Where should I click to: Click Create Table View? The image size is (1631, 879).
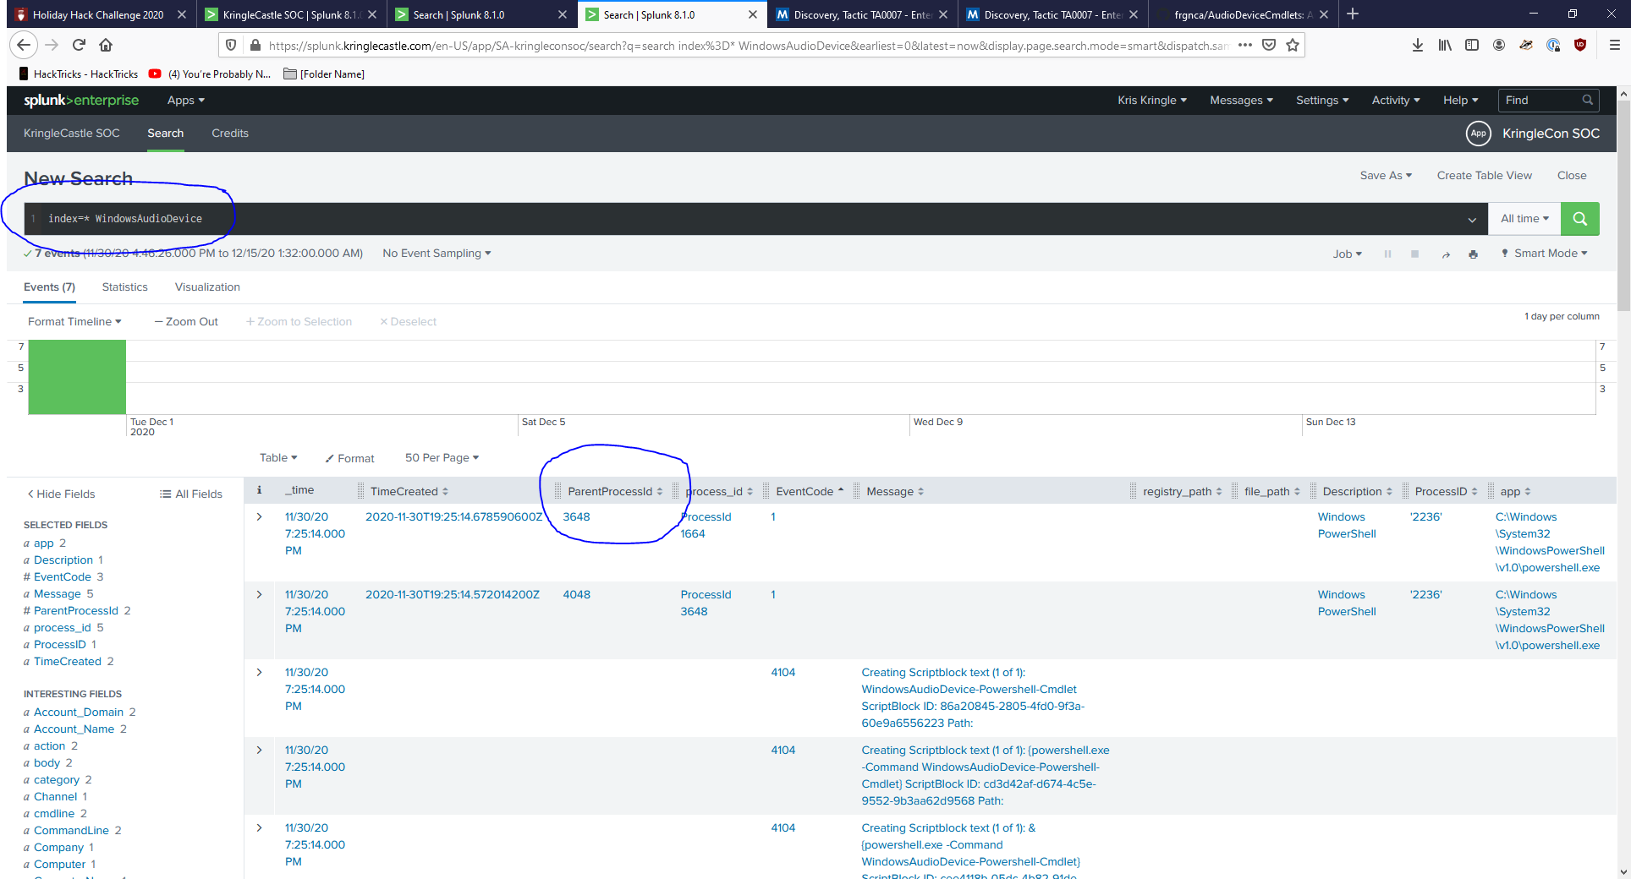1484,176
